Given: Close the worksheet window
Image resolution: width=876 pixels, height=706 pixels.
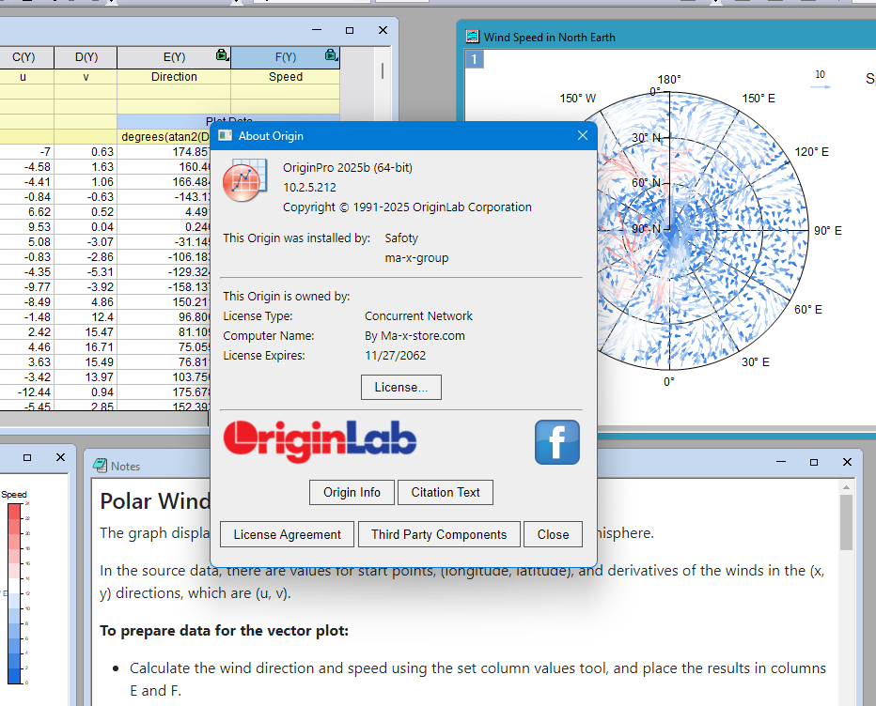Looking at the screenshot, I should (383, 30).
